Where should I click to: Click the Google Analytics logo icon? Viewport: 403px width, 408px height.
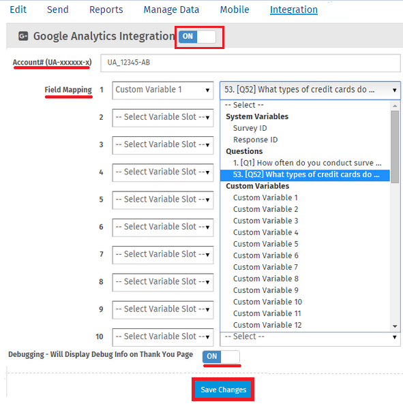(x=23, y=36)
